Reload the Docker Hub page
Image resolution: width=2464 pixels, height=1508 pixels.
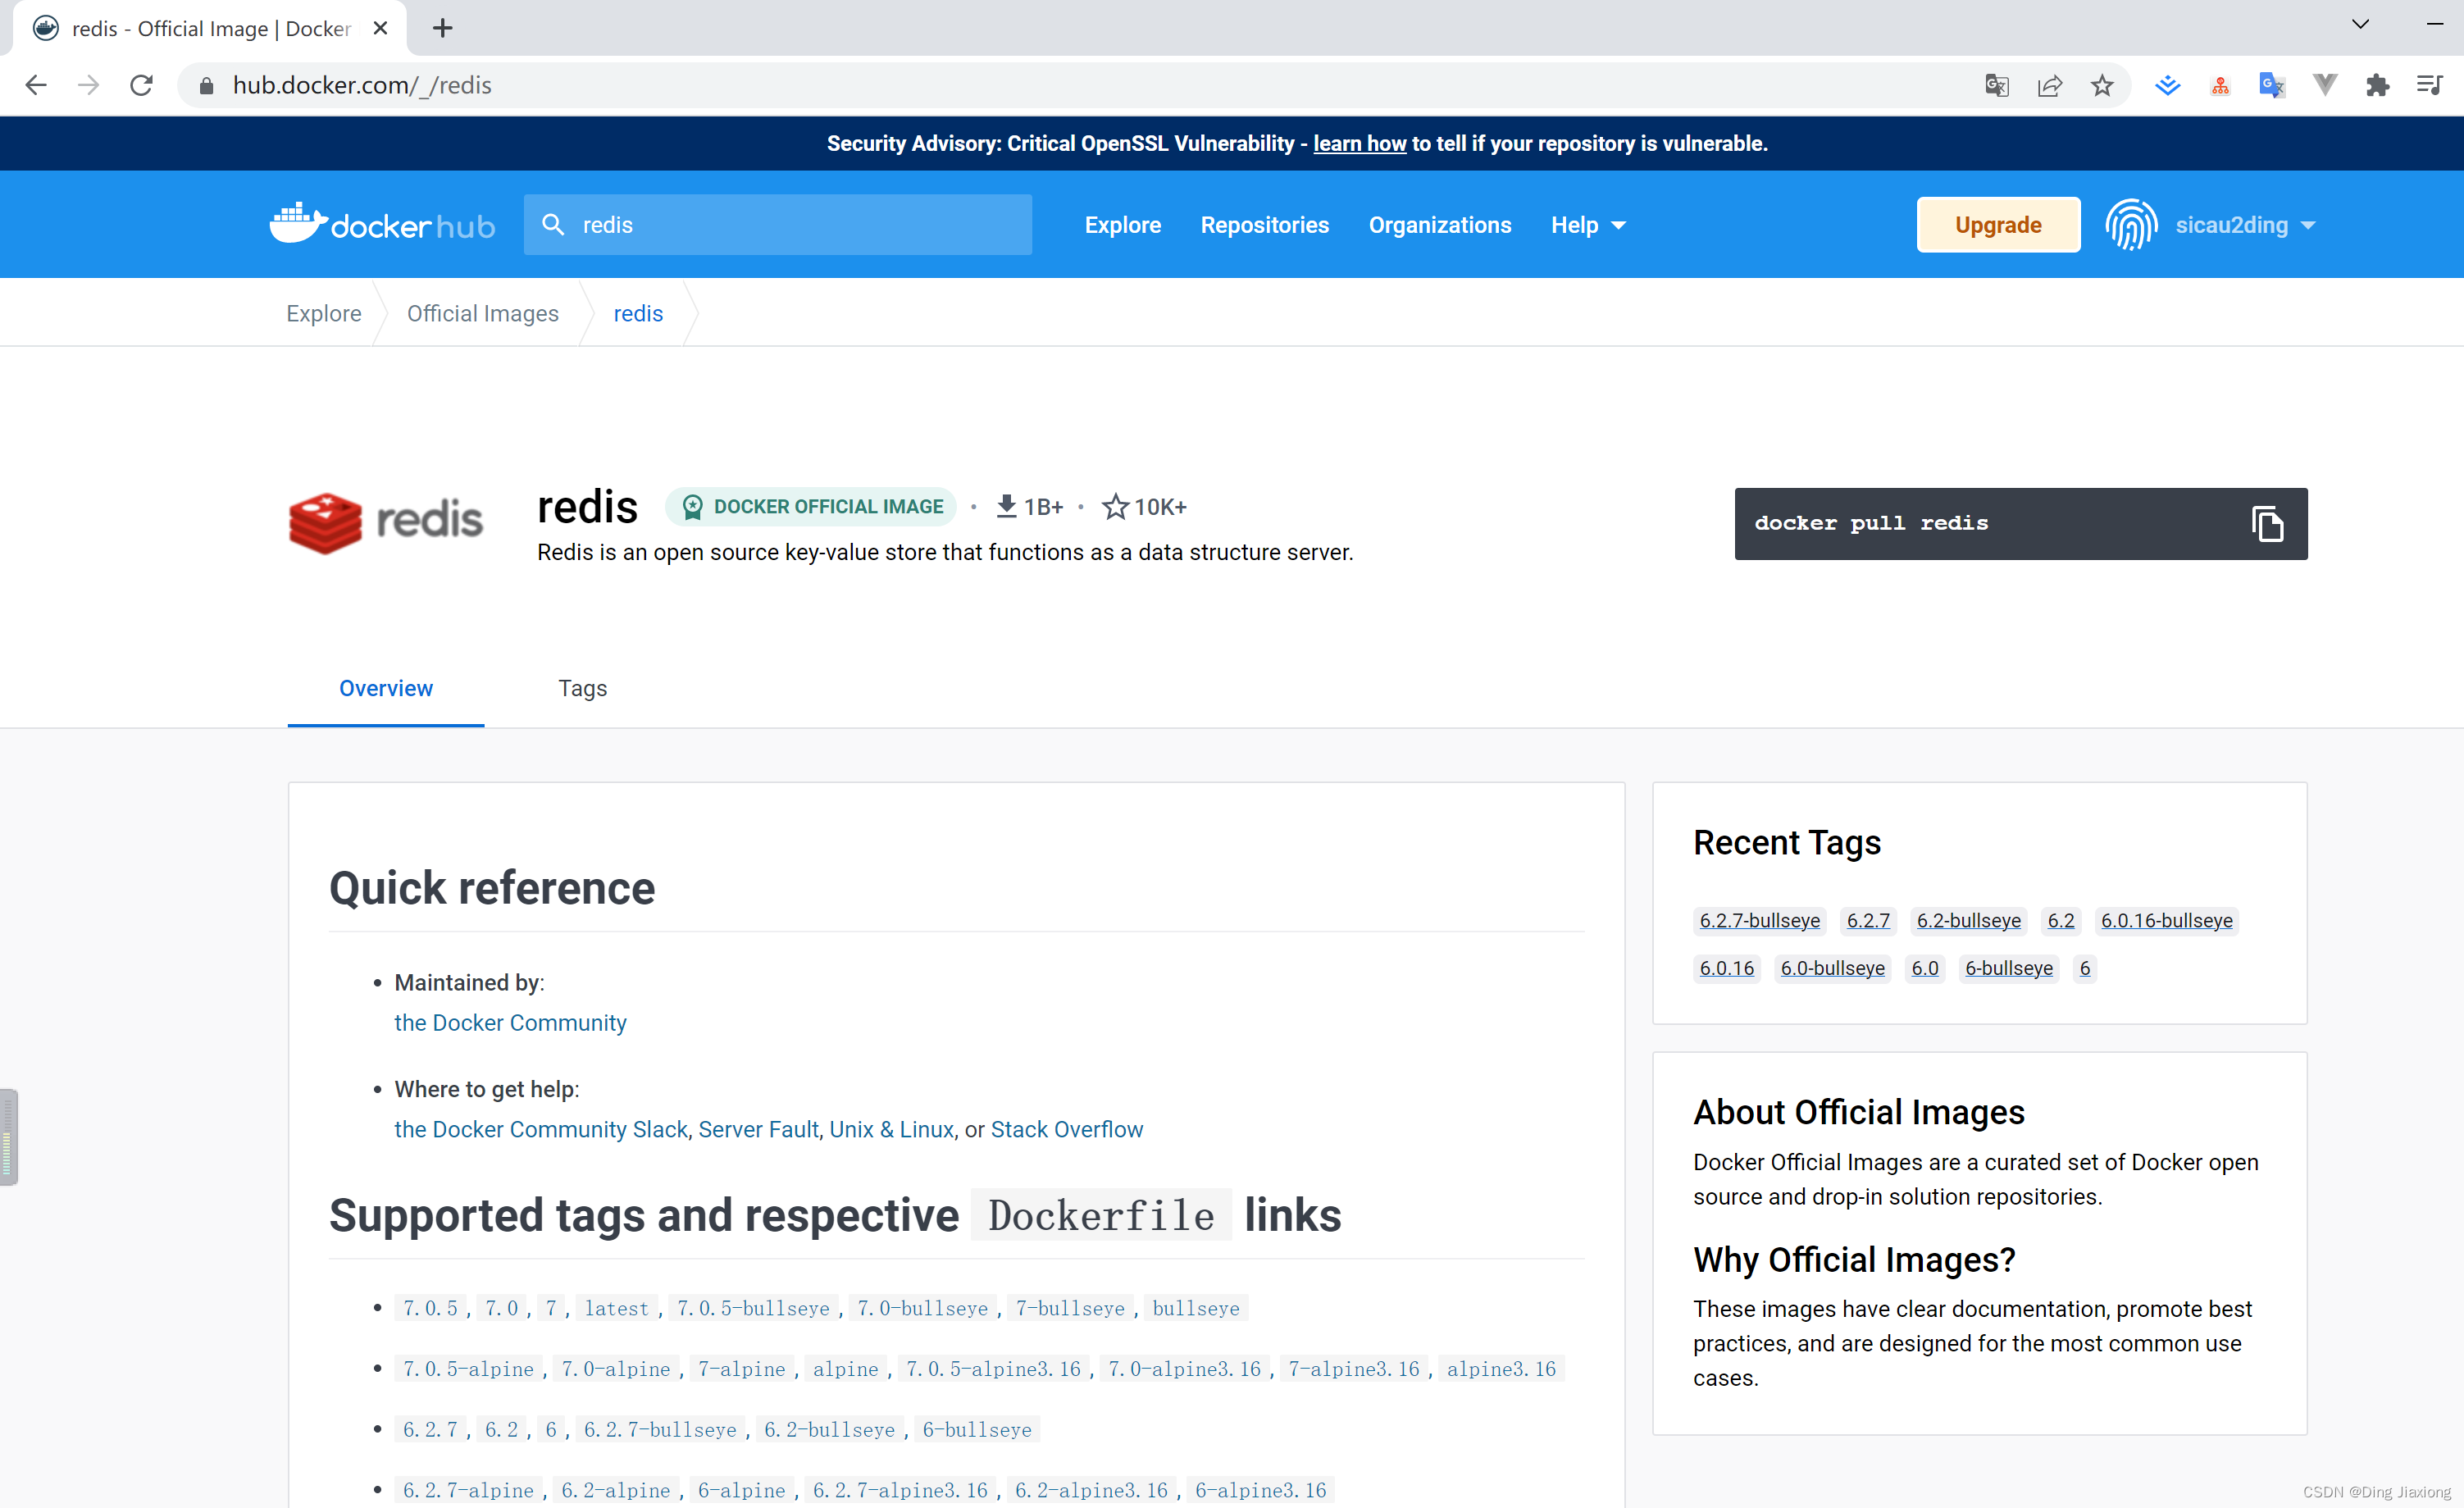[142, 86]
